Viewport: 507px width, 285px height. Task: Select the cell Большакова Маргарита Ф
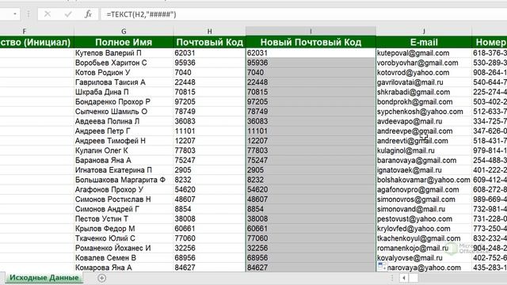pos(124,180)
